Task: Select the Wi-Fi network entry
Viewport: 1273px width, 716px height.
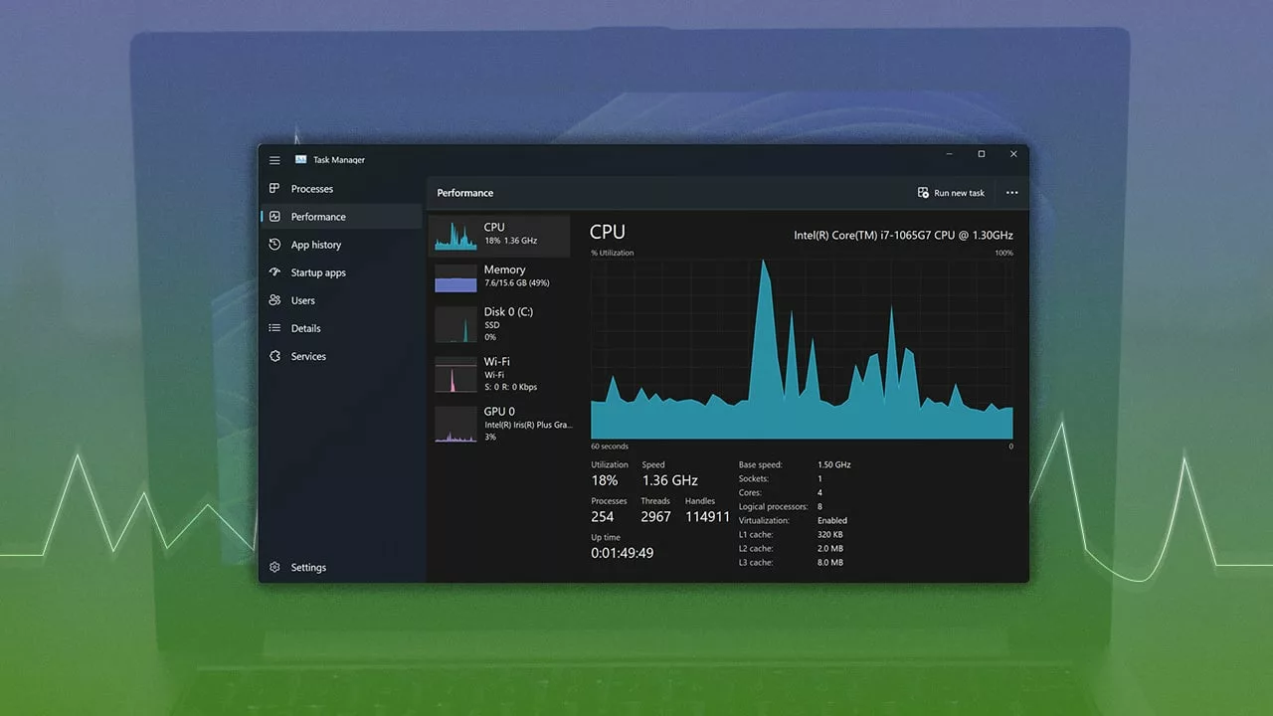Action: [499, 374]
